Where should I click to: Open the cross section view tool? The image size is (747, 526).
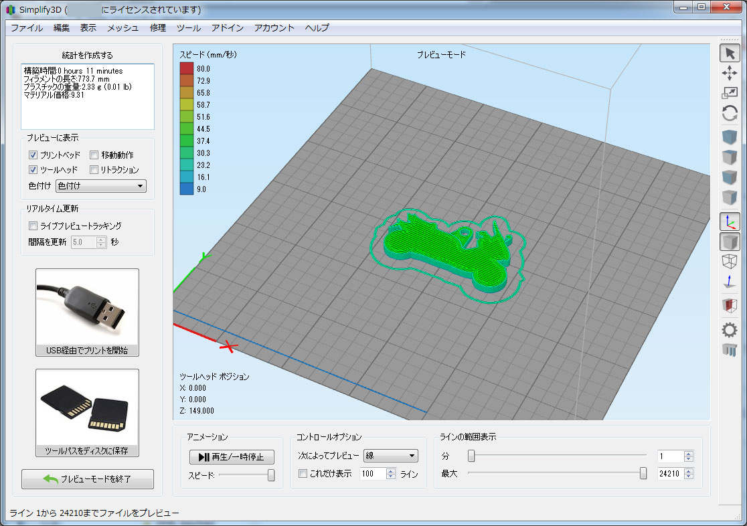[x=730, y=306]
